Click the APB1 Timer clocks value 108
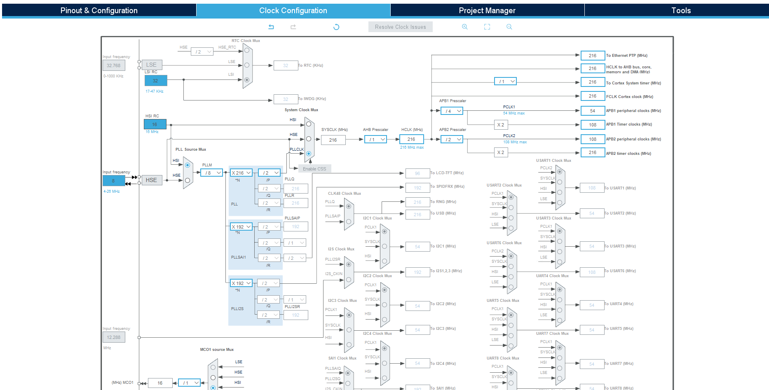The height and width of the screenshot is (390, 769). tap(593, 125)
